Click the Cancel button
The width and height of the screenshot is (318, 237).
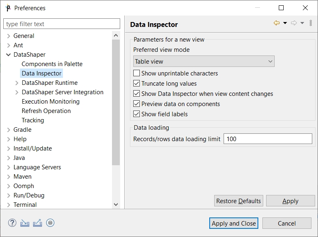287,223
